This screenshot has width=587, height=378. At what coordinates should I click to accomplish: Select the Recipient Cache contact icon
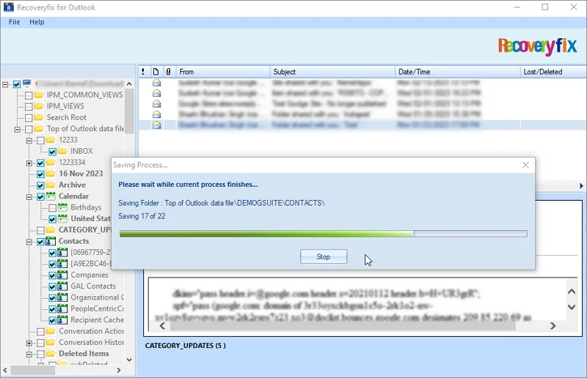(62, 319)
